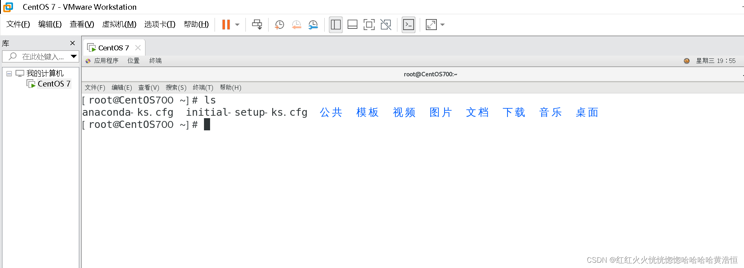Click the 桌面 directory name
Image resolution: width=744 pixels, height=268 pixels.
click(587, 112)
